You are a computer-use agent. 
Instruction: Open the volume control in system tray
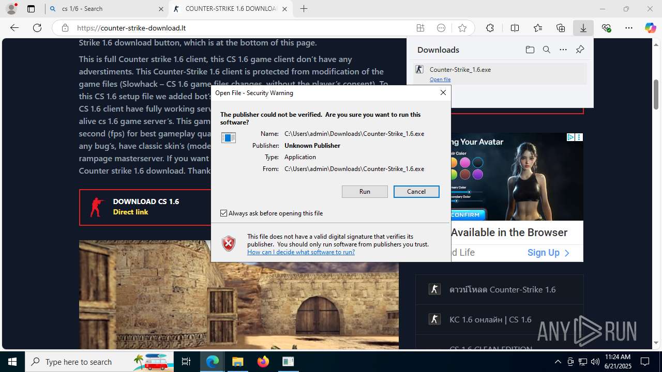click(x=595, y=362)
